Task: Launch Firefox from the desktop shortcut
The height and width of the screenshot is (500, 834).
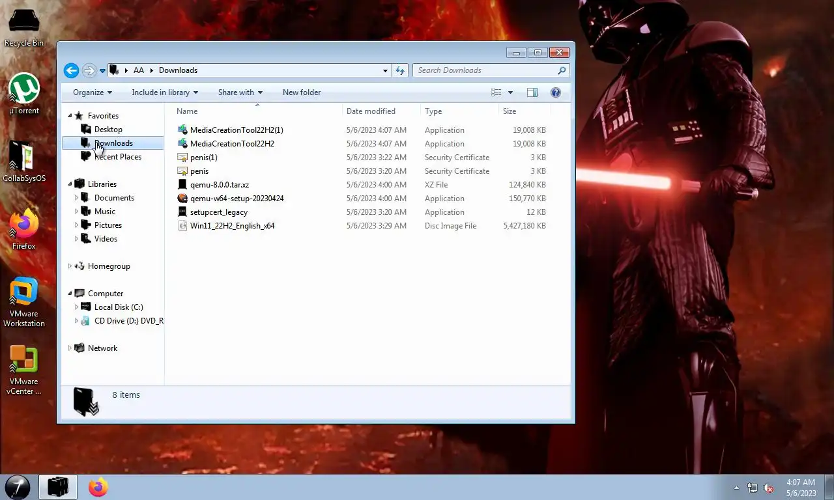Action: tap(24, 230)
